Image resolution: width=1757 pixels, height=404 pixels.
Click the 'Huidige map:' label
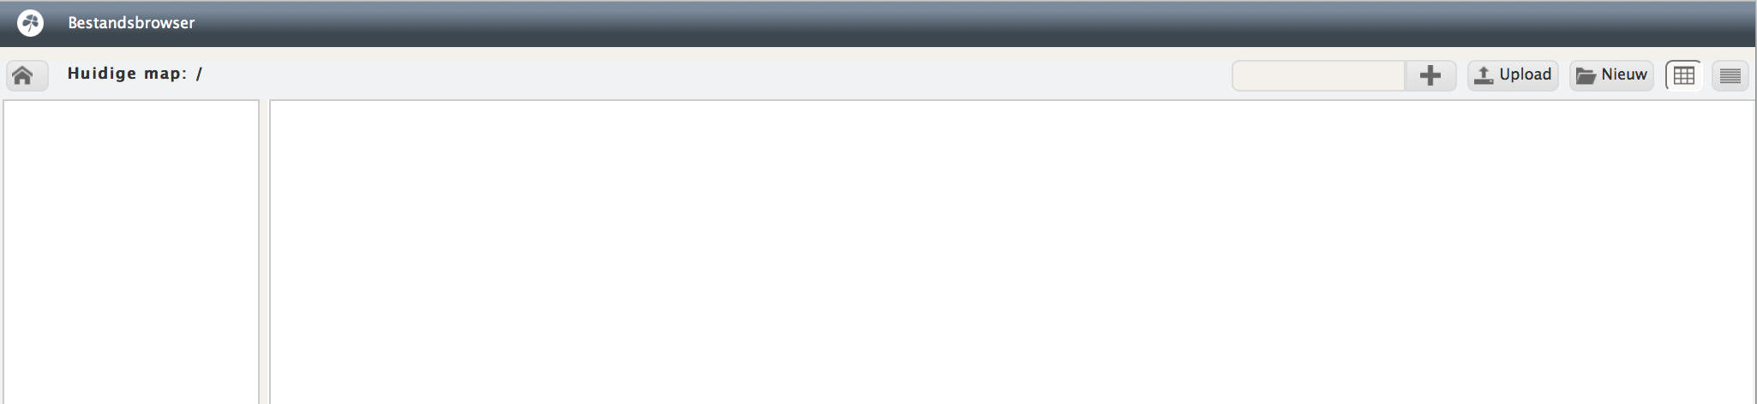127,74
